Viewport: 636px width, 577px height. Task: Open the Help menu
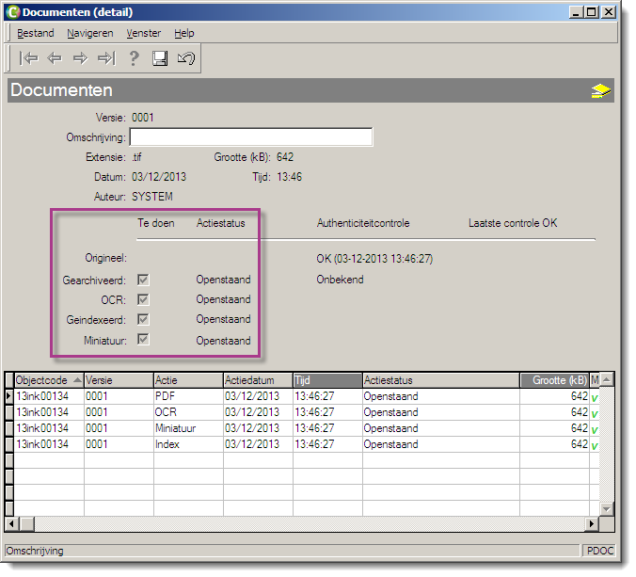[184, 33]
